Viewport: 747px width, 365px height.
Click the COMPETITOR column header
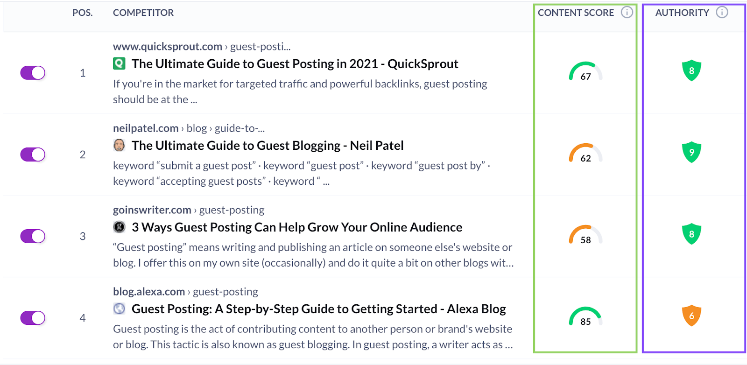[143, 13]
